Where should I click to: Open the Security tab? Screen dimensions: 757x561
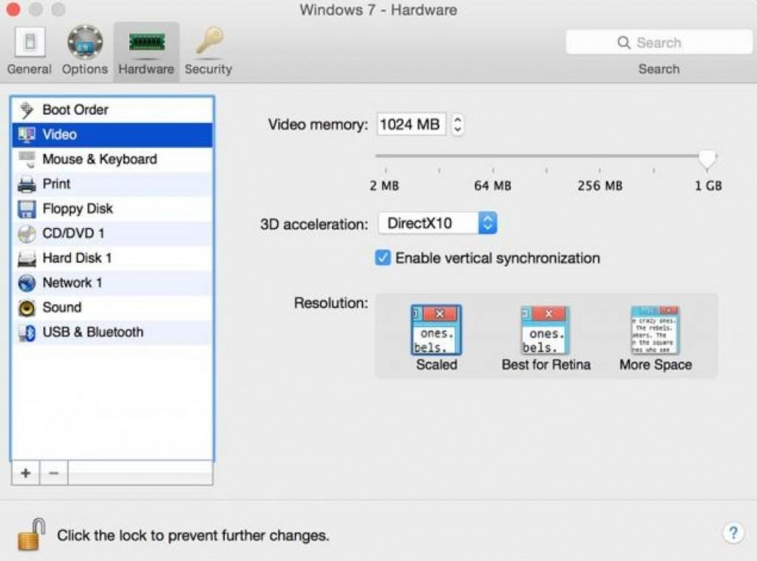[208, 51]
